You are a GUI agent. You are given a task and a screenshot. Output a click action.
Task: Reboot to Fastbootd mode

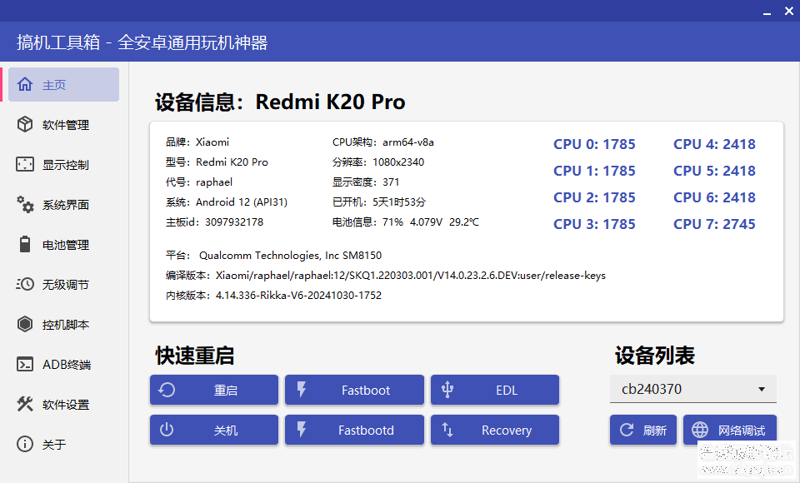(x=355, y=430)
